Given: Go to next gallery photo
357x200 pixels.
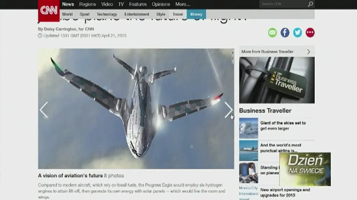Looking at the screenshot, I should click(x=228, y=110).
